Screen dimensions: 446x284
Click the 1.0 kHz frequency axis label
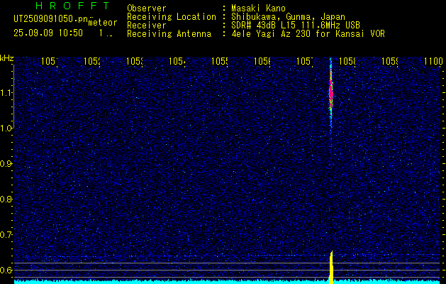[x=6, y=129]
